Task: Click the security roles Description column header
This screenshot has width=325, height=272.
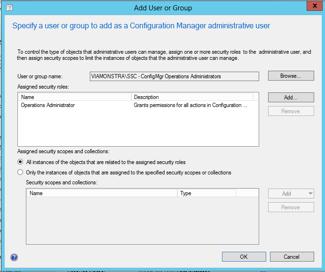Action: click(x=192, y=97)
